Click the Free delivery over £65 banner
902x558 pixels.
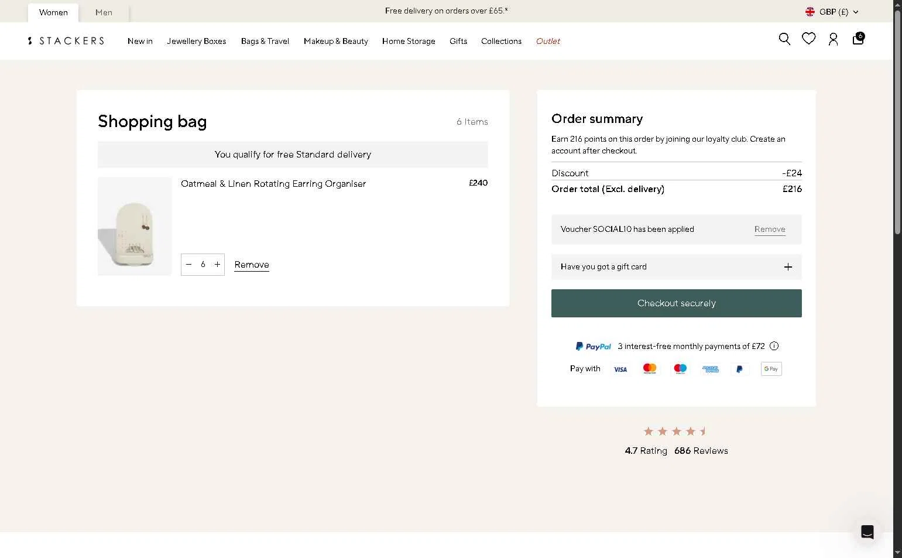[447, 11]
